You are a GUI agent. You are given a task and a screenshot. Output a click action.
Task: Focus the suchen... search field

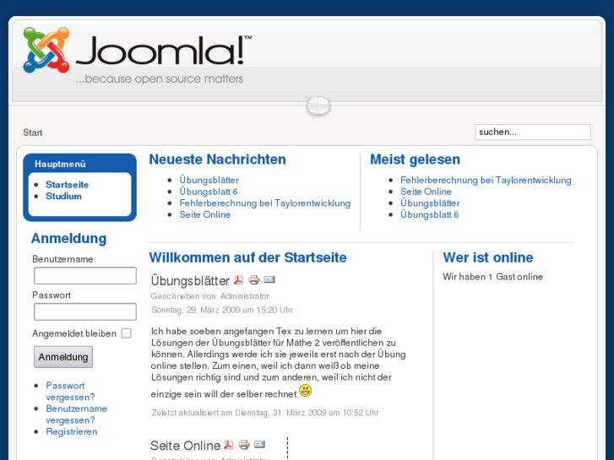[x=533, y=132]
